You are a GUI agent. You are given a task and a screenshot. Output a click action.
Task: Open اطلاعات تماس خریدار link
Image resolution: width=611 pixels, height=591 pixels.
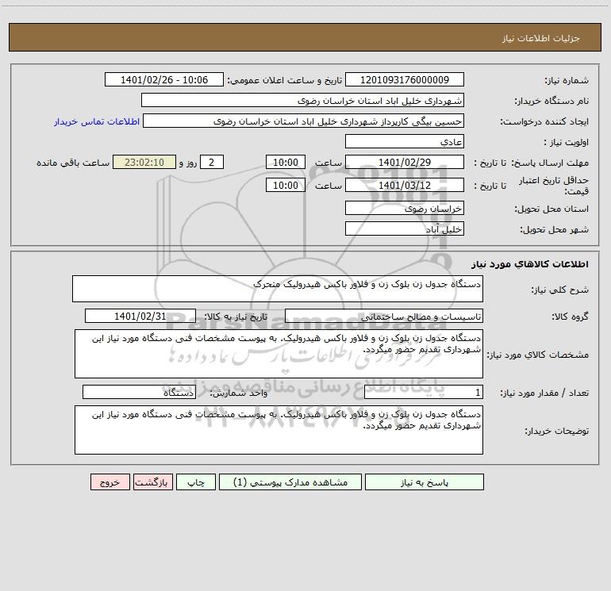pyautogui.click(x=97, y=121)
